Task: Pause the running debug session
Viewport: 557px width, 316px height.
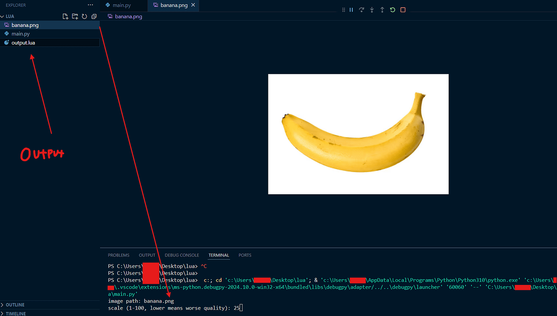Action: [x=351, y=9]
